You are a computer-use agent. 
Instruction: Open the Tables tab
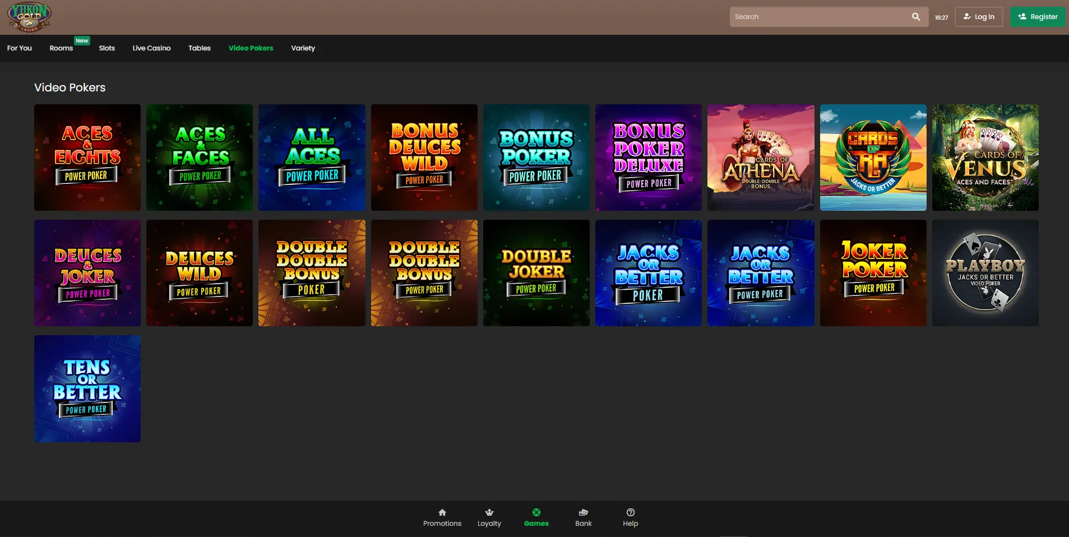(200, 48)
